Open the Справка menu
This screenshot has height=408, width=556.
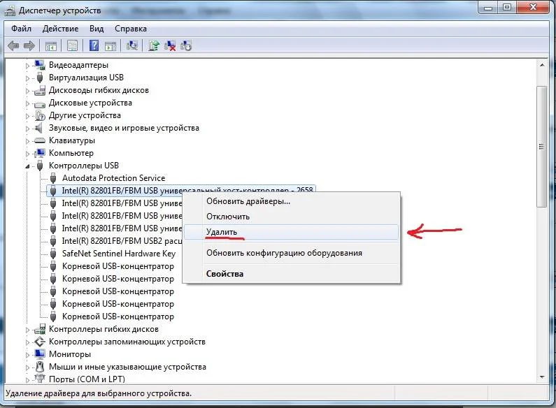131,29
